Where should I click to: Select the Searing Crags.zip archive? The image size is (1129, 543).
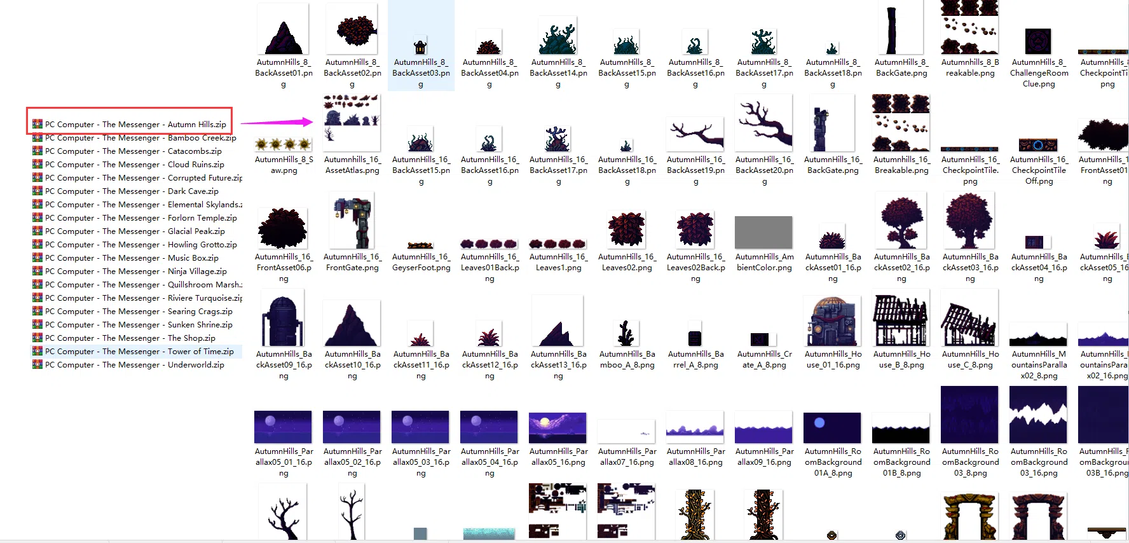coord(132,312)
